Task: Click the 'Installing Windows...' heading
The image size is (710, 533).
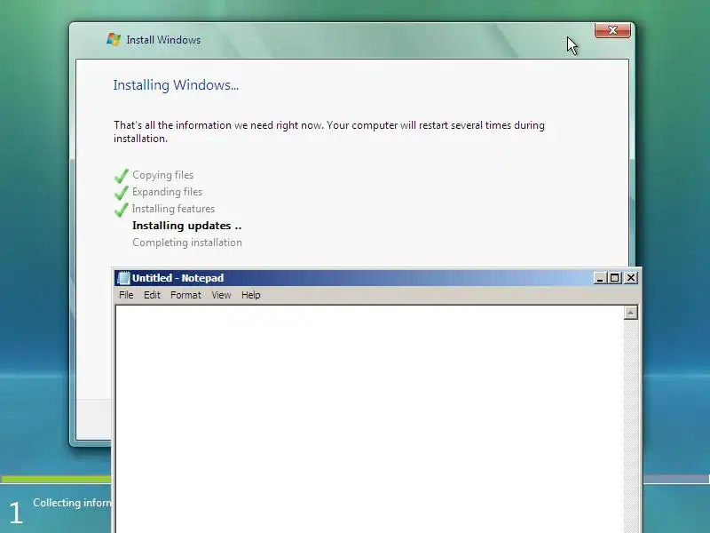Action: tap(176, 84)
